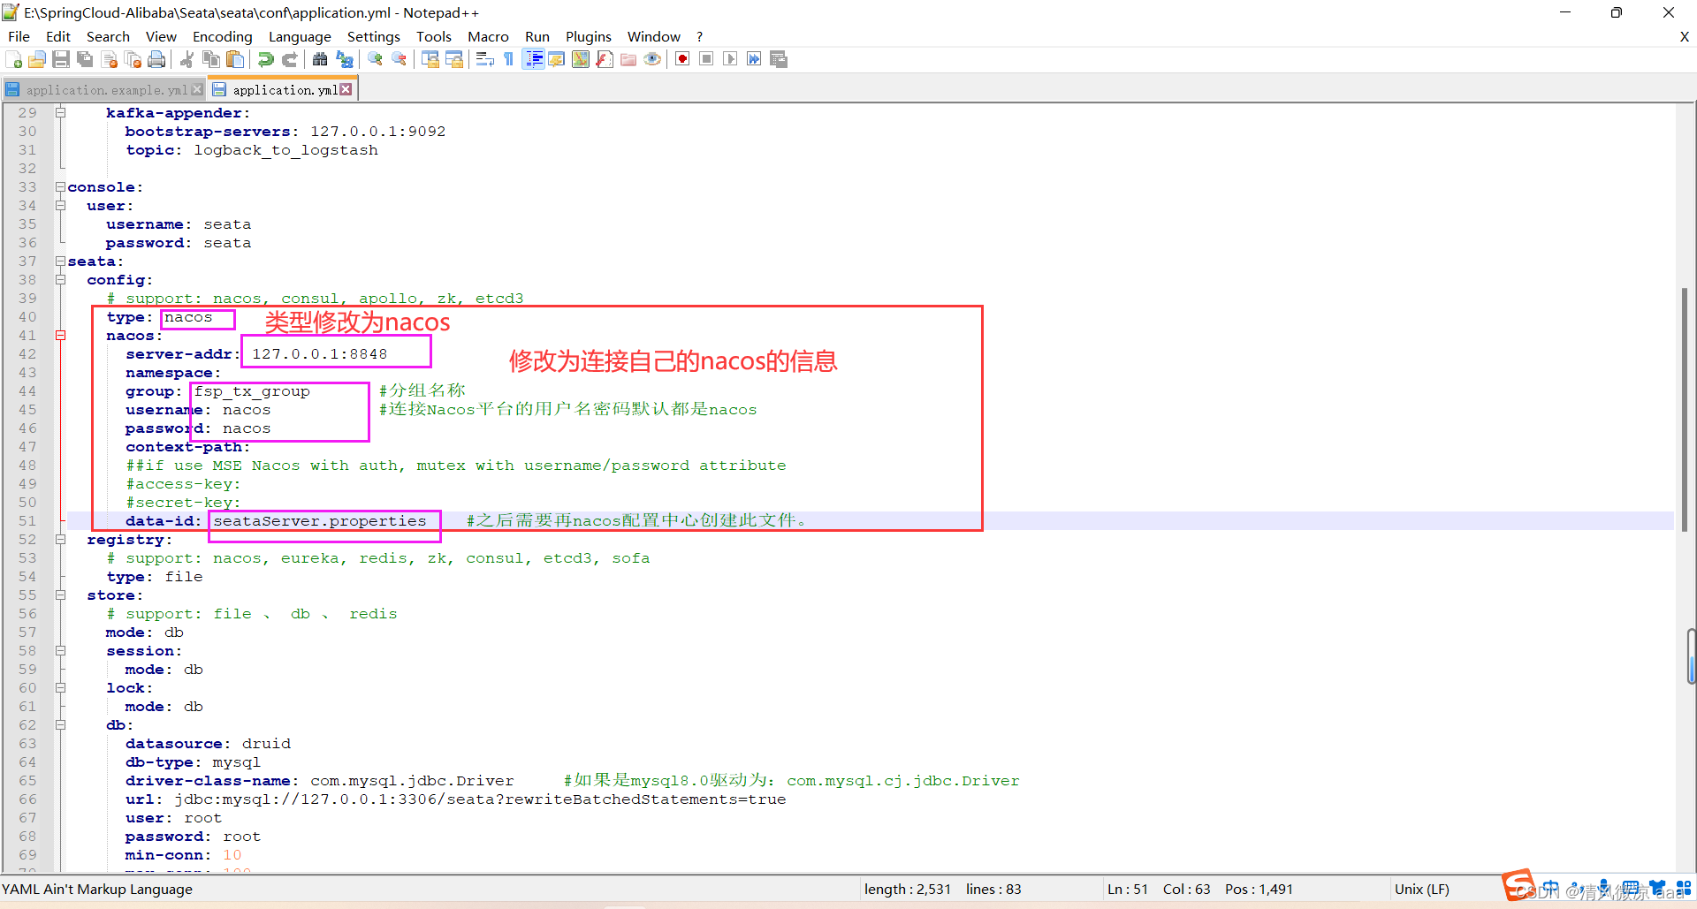This screenshot has height=909, width=1697.
Task: Click the text 'seataServer.properties' on line 51
Action: point(320,521)
